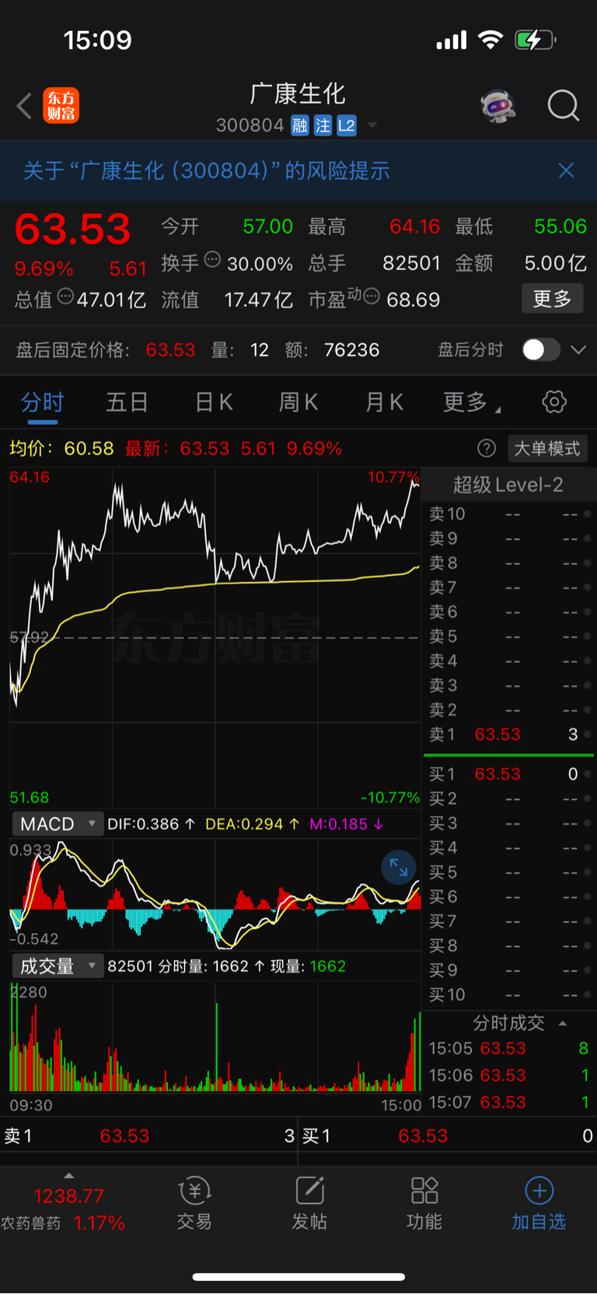597x1294 pixels.
Task: Tap 加自选 add to watchlist icon
Action: (x=539, y=1203)
